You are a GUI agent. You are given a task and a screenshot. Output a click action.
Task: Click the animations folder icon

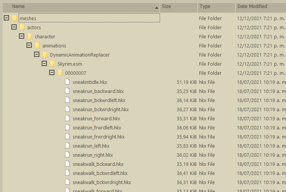37,45
